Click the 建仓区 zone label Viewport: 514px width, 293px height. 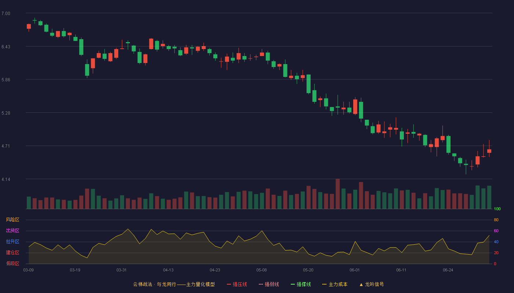12,253
